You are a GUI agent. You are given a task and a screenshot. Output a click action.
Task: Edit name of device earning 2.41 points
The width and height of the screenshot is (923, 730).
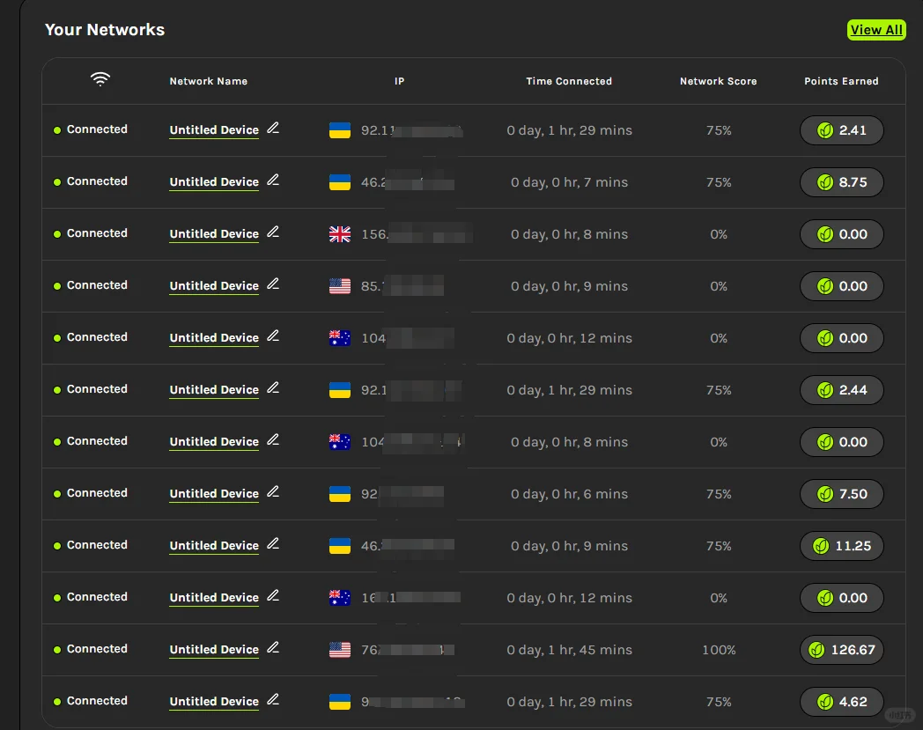click(273, 129)
